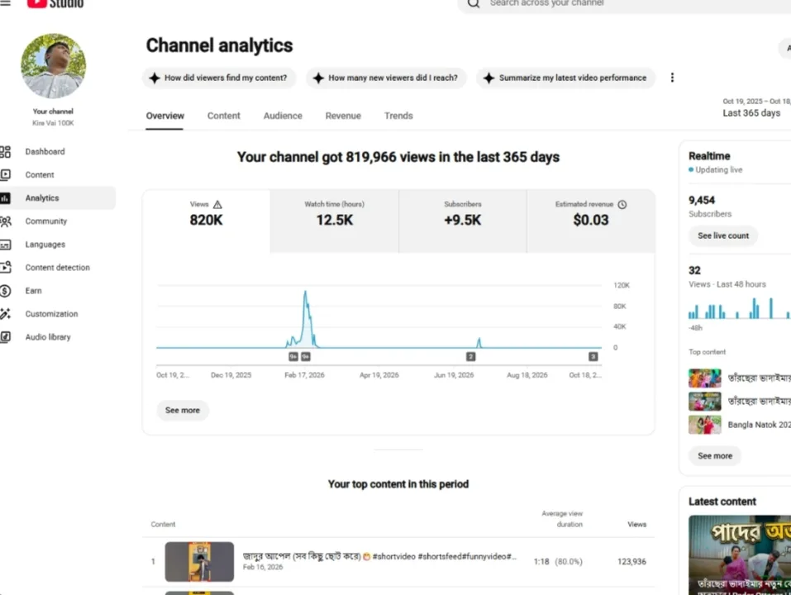The image size is (791, 595).
Task: Click the Dashboard sidebar icon
Action: [6, 152]
